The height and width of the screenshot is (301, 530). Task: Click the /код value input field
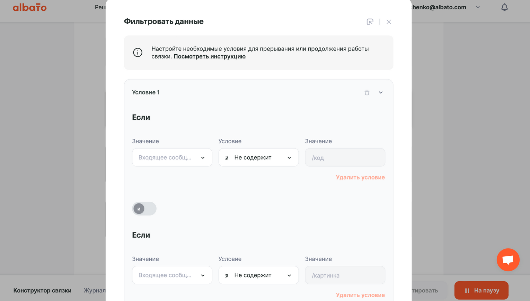345,157
